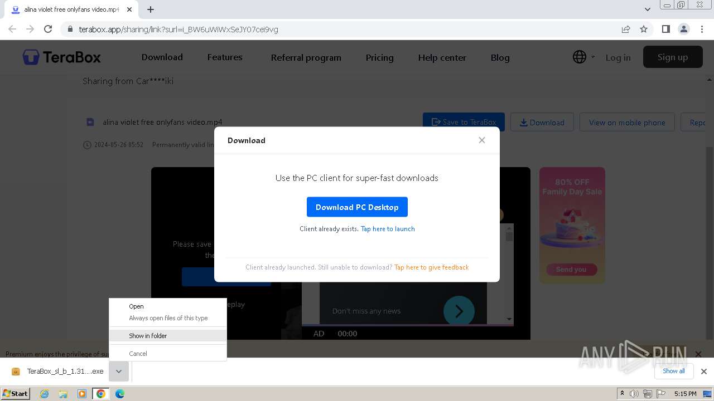Click View on mobile phone button

point(627,122)
